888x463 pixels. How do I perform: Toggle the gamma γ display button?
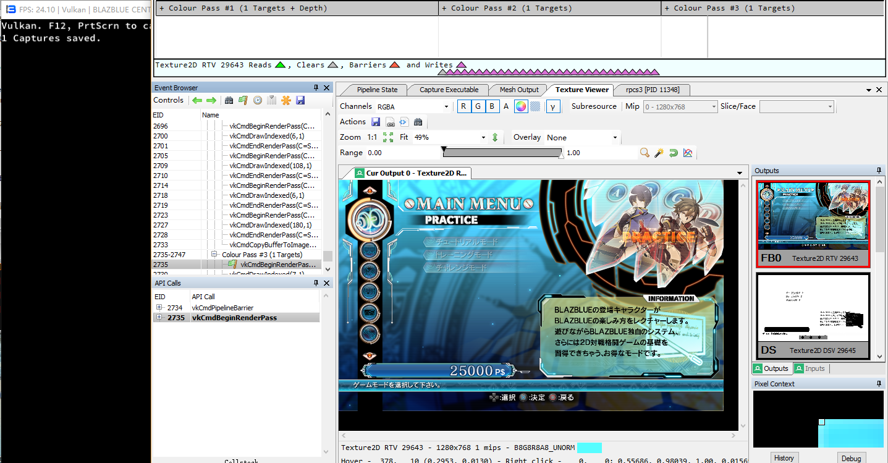552,106
